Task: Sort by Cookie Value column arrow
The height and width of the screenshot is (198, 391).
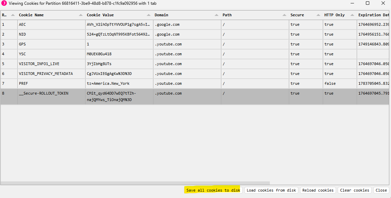Action: click(x=149, y=15)
